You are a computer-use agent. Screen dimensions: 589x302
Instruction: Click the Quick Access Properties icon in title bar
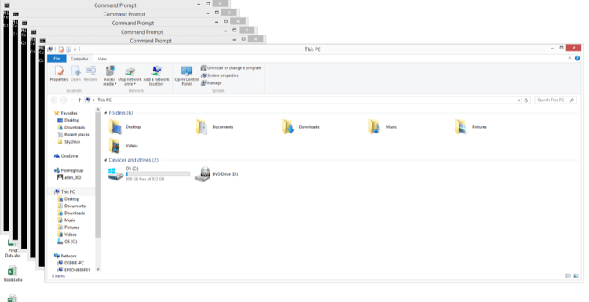60,49
